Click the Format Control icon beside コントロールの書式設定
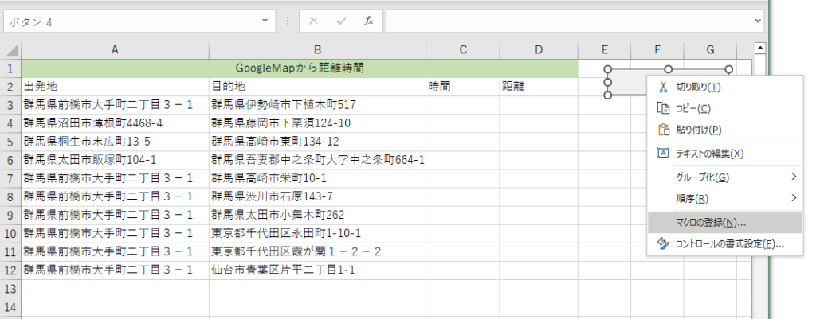The image size is (816, 319). coord(662,243)
